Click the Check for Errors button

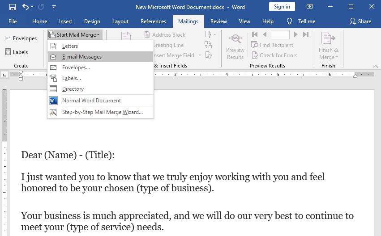coord(274,55)
